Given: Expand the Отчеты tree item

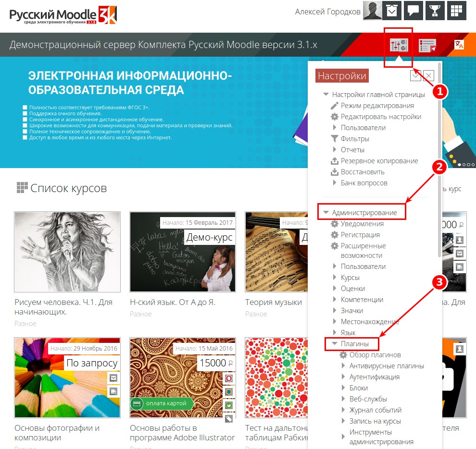Looking at the screenshot, I should (335, 150).
